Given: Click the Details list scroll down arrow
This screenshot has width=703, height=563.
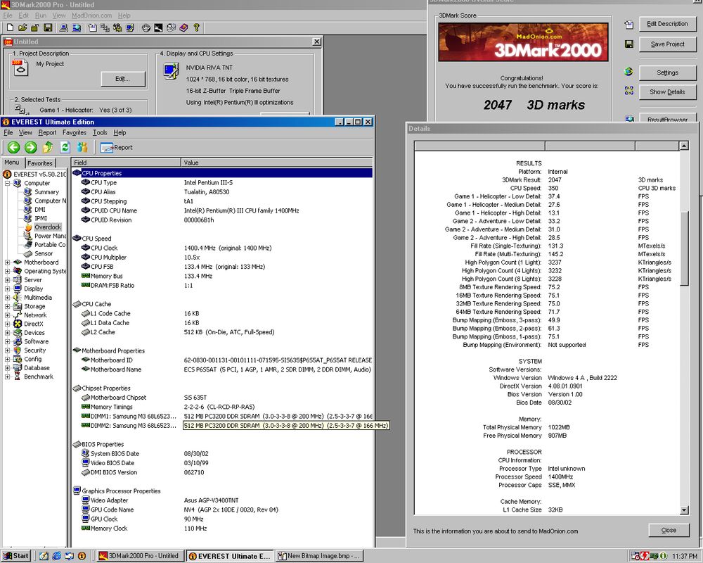Looking at the screenshot, I should click(684, 510).
